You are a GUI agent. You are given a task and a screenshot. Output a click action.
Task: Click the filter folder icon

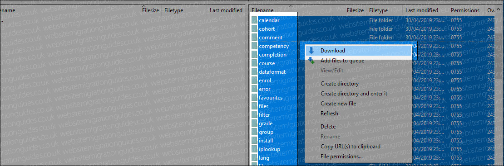click(255, 115)
